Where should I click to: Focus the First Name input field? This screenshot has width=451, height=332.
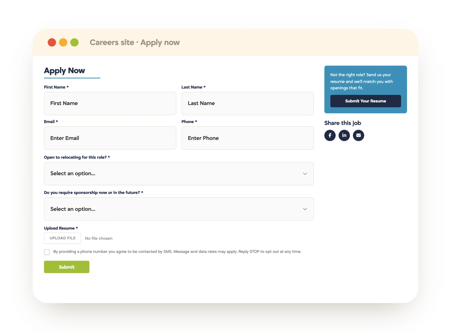pos(110,104)
